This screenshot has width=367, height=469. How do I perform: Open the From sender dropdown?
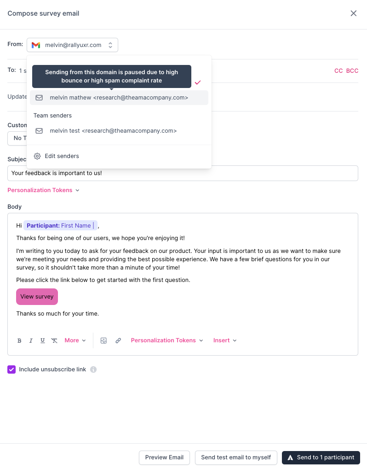coord(72,45)
